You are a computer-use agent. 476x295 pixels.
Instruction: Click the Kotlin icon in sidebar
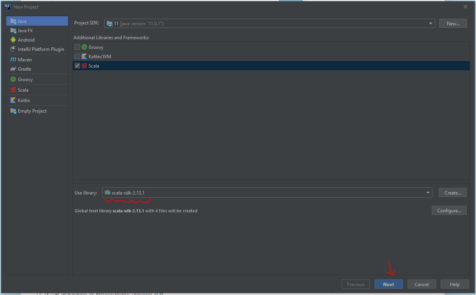(13, 101)
